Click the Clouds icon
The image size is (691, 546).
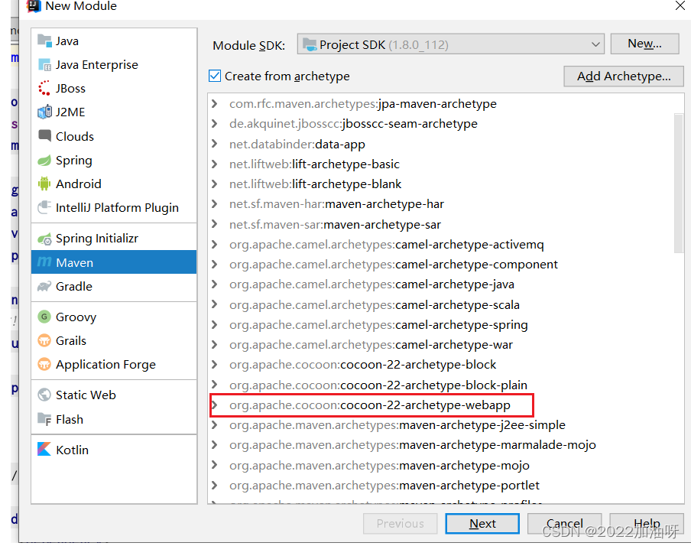pyautogui.click(x=44, y=135)
